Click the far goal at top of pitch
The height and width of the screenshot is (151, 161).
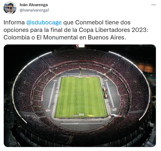coord(81,77)
